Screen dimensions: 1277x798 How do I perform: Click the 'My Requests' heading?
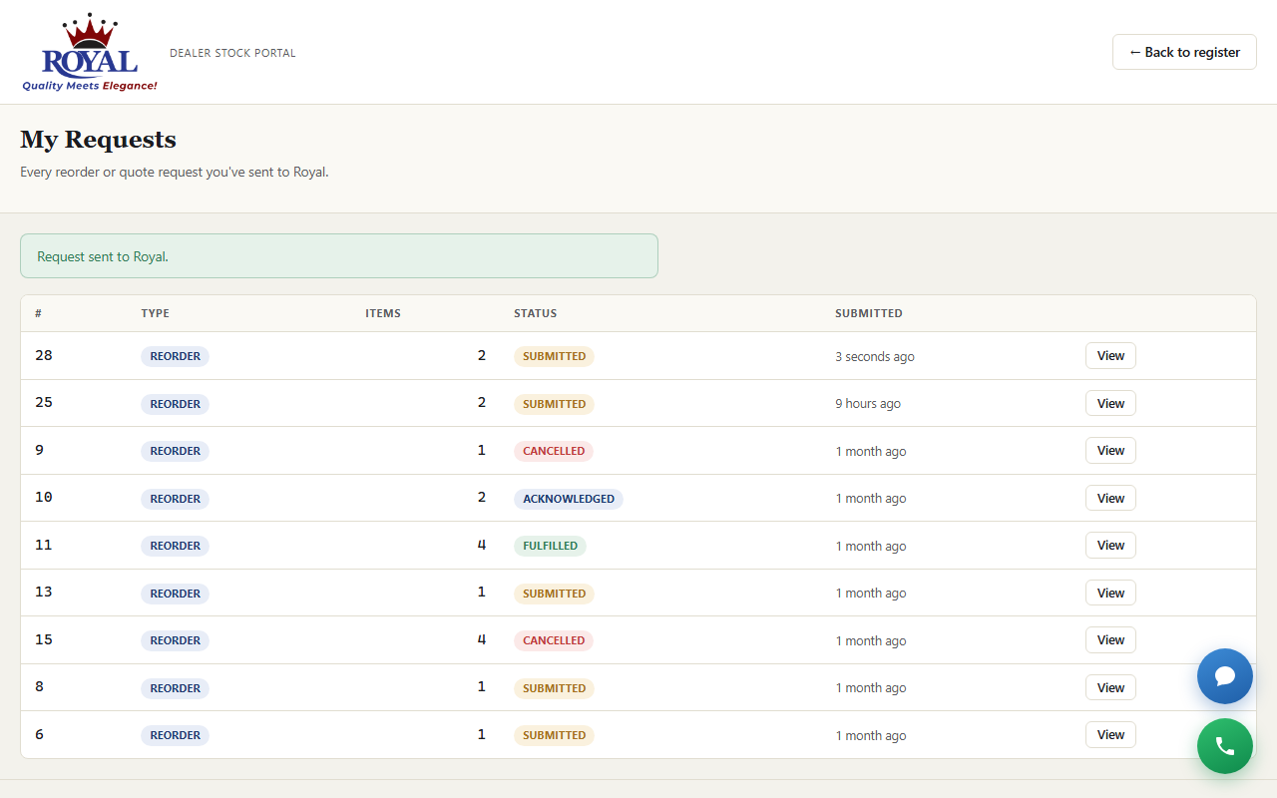pyautogui.click(x=98, y=140)
